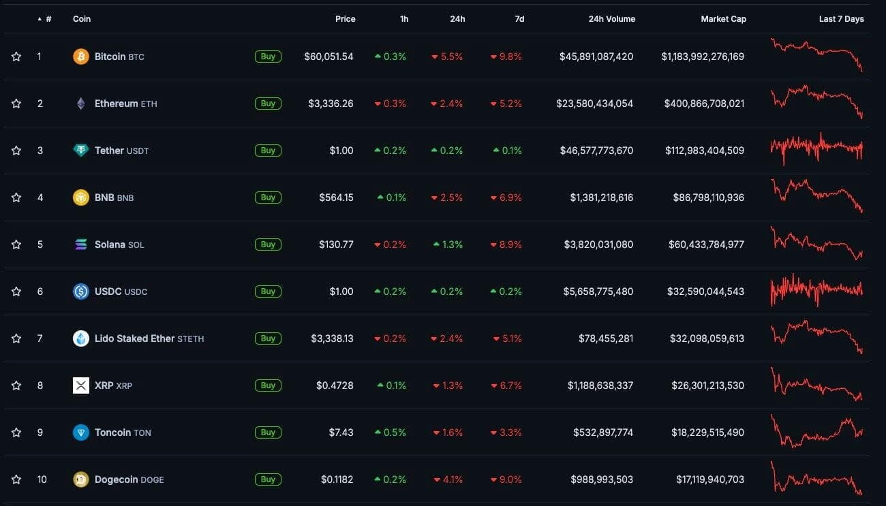The width and height of the screenshot is (886, 506).
Task: Buy XRP button
Action: click(x=268, y=385)
